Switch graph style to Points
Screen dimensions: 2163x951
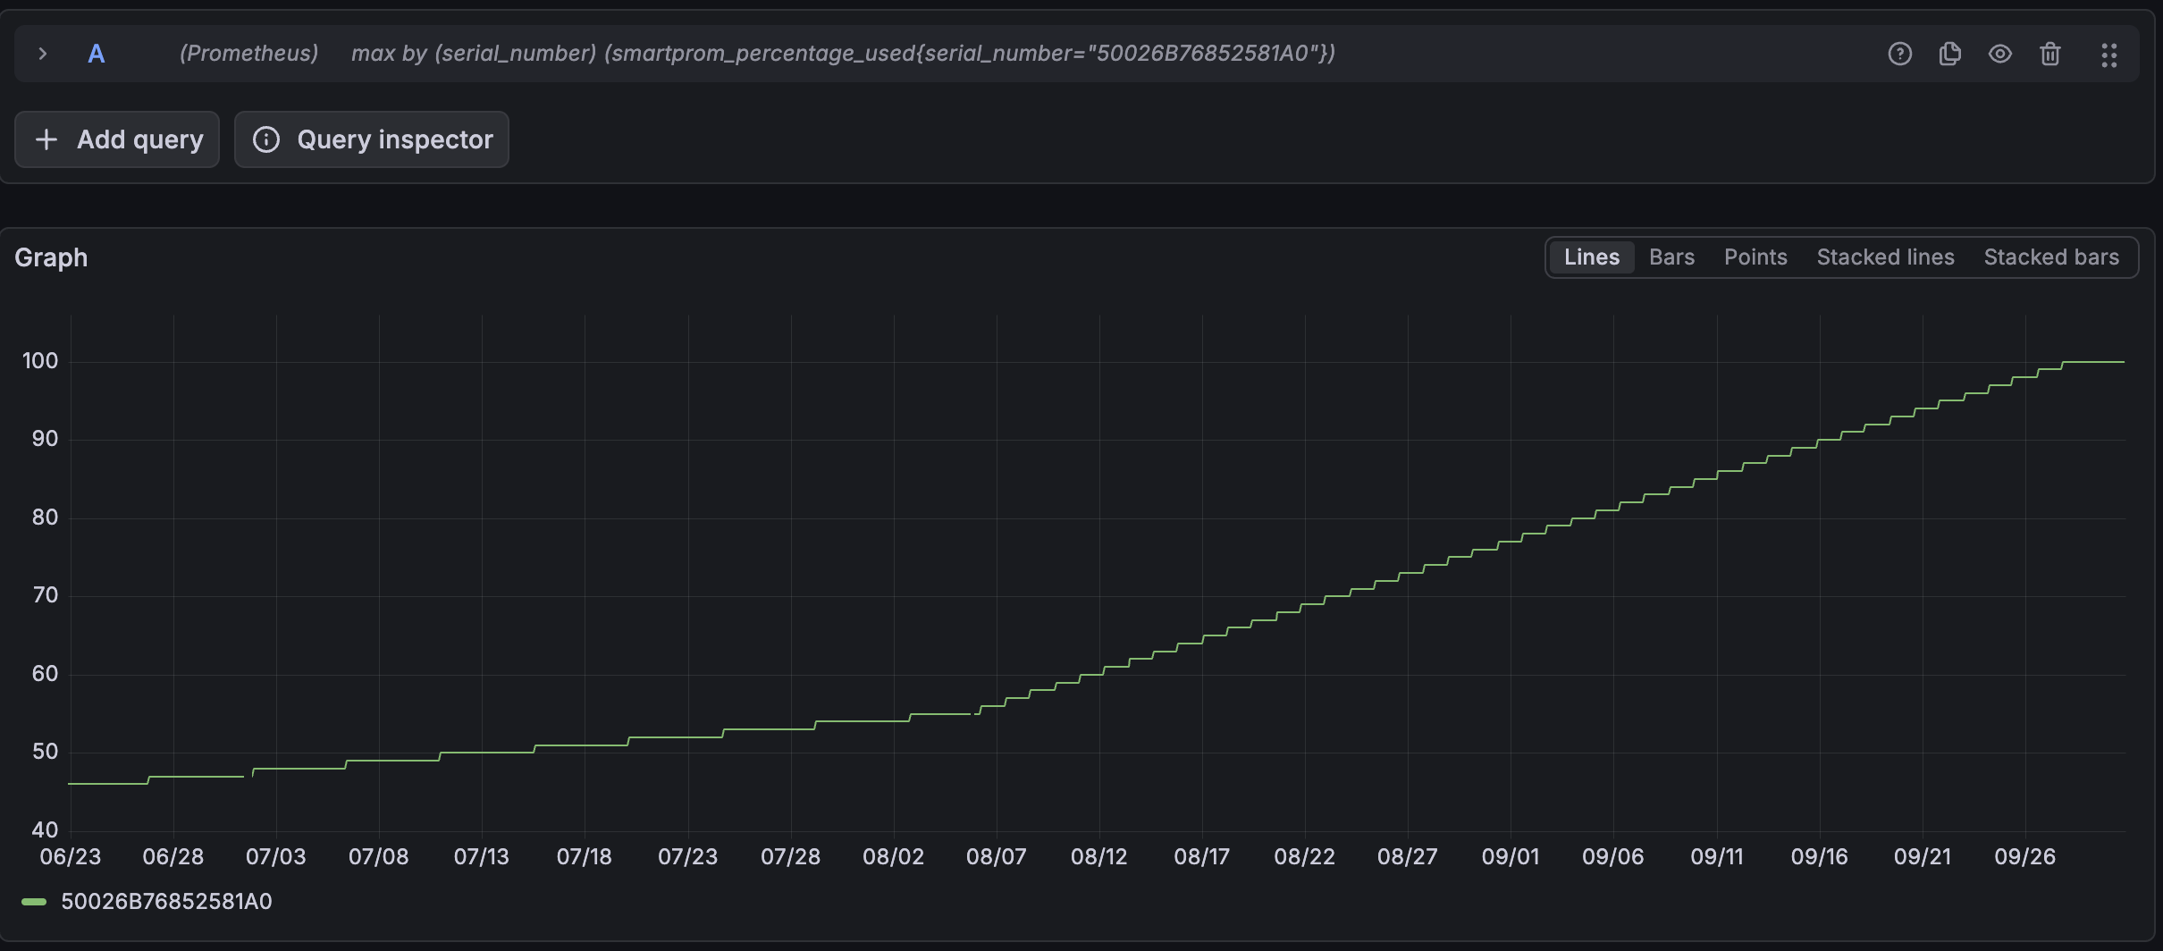[x=1755, y=257]
